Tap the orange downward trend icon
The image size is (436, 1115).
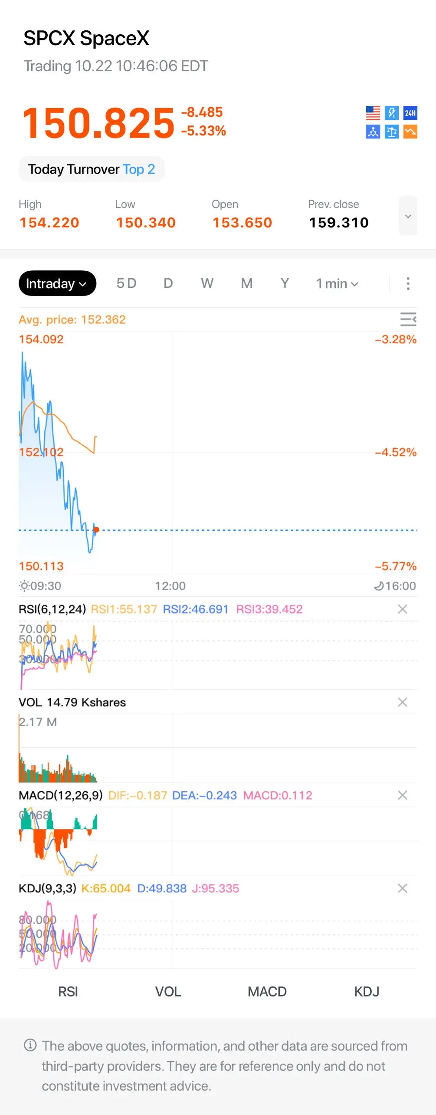click(410, 132)
